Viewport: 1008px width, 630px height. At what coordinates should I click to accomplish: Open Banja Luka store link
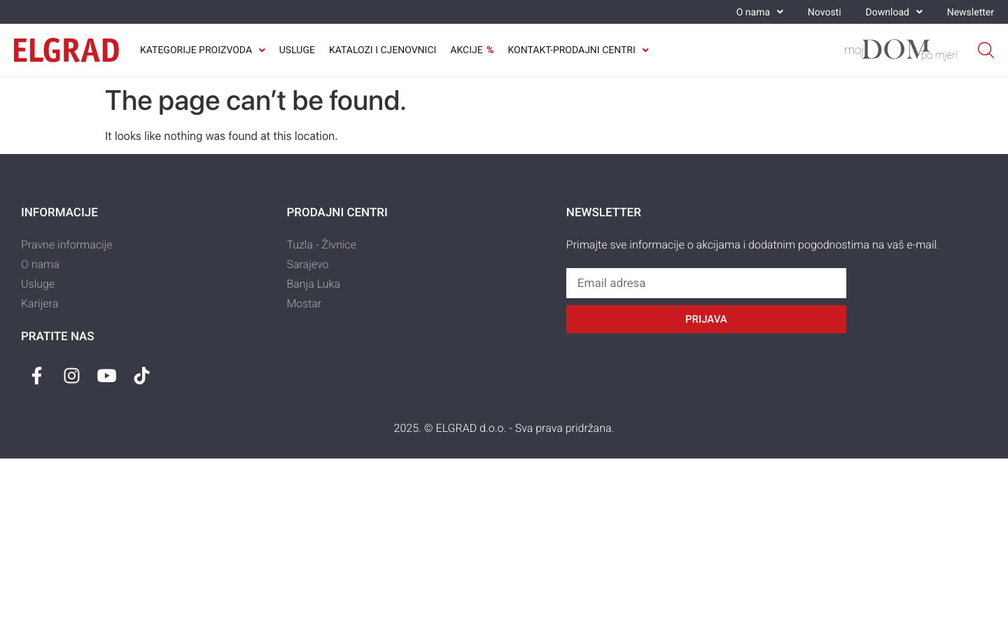[313, 283]
